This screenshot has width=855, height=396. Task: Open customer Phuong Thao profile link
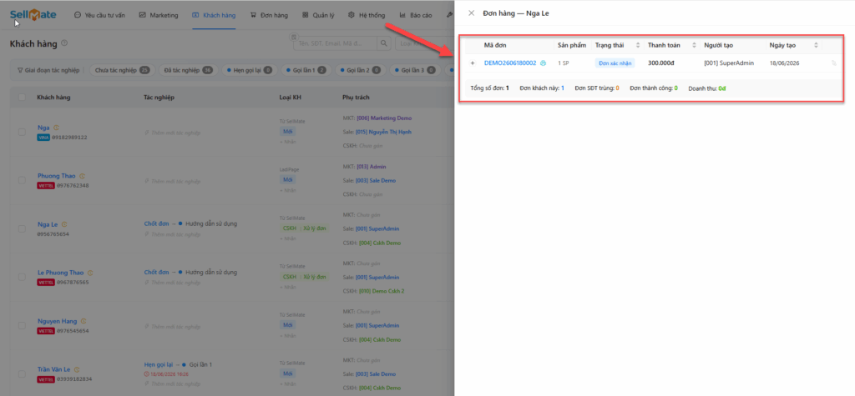click(57, 176)
